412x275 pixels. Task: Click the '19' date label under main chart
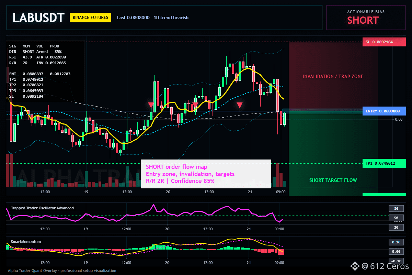click(86, 192)
